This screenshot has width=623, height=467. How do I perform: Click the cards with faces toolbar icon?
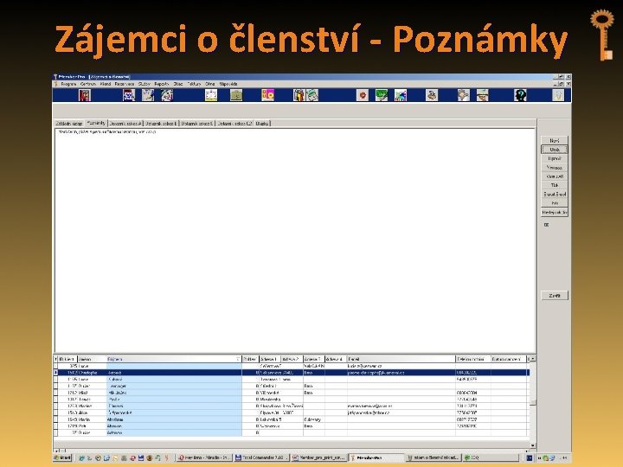point(167,95)
